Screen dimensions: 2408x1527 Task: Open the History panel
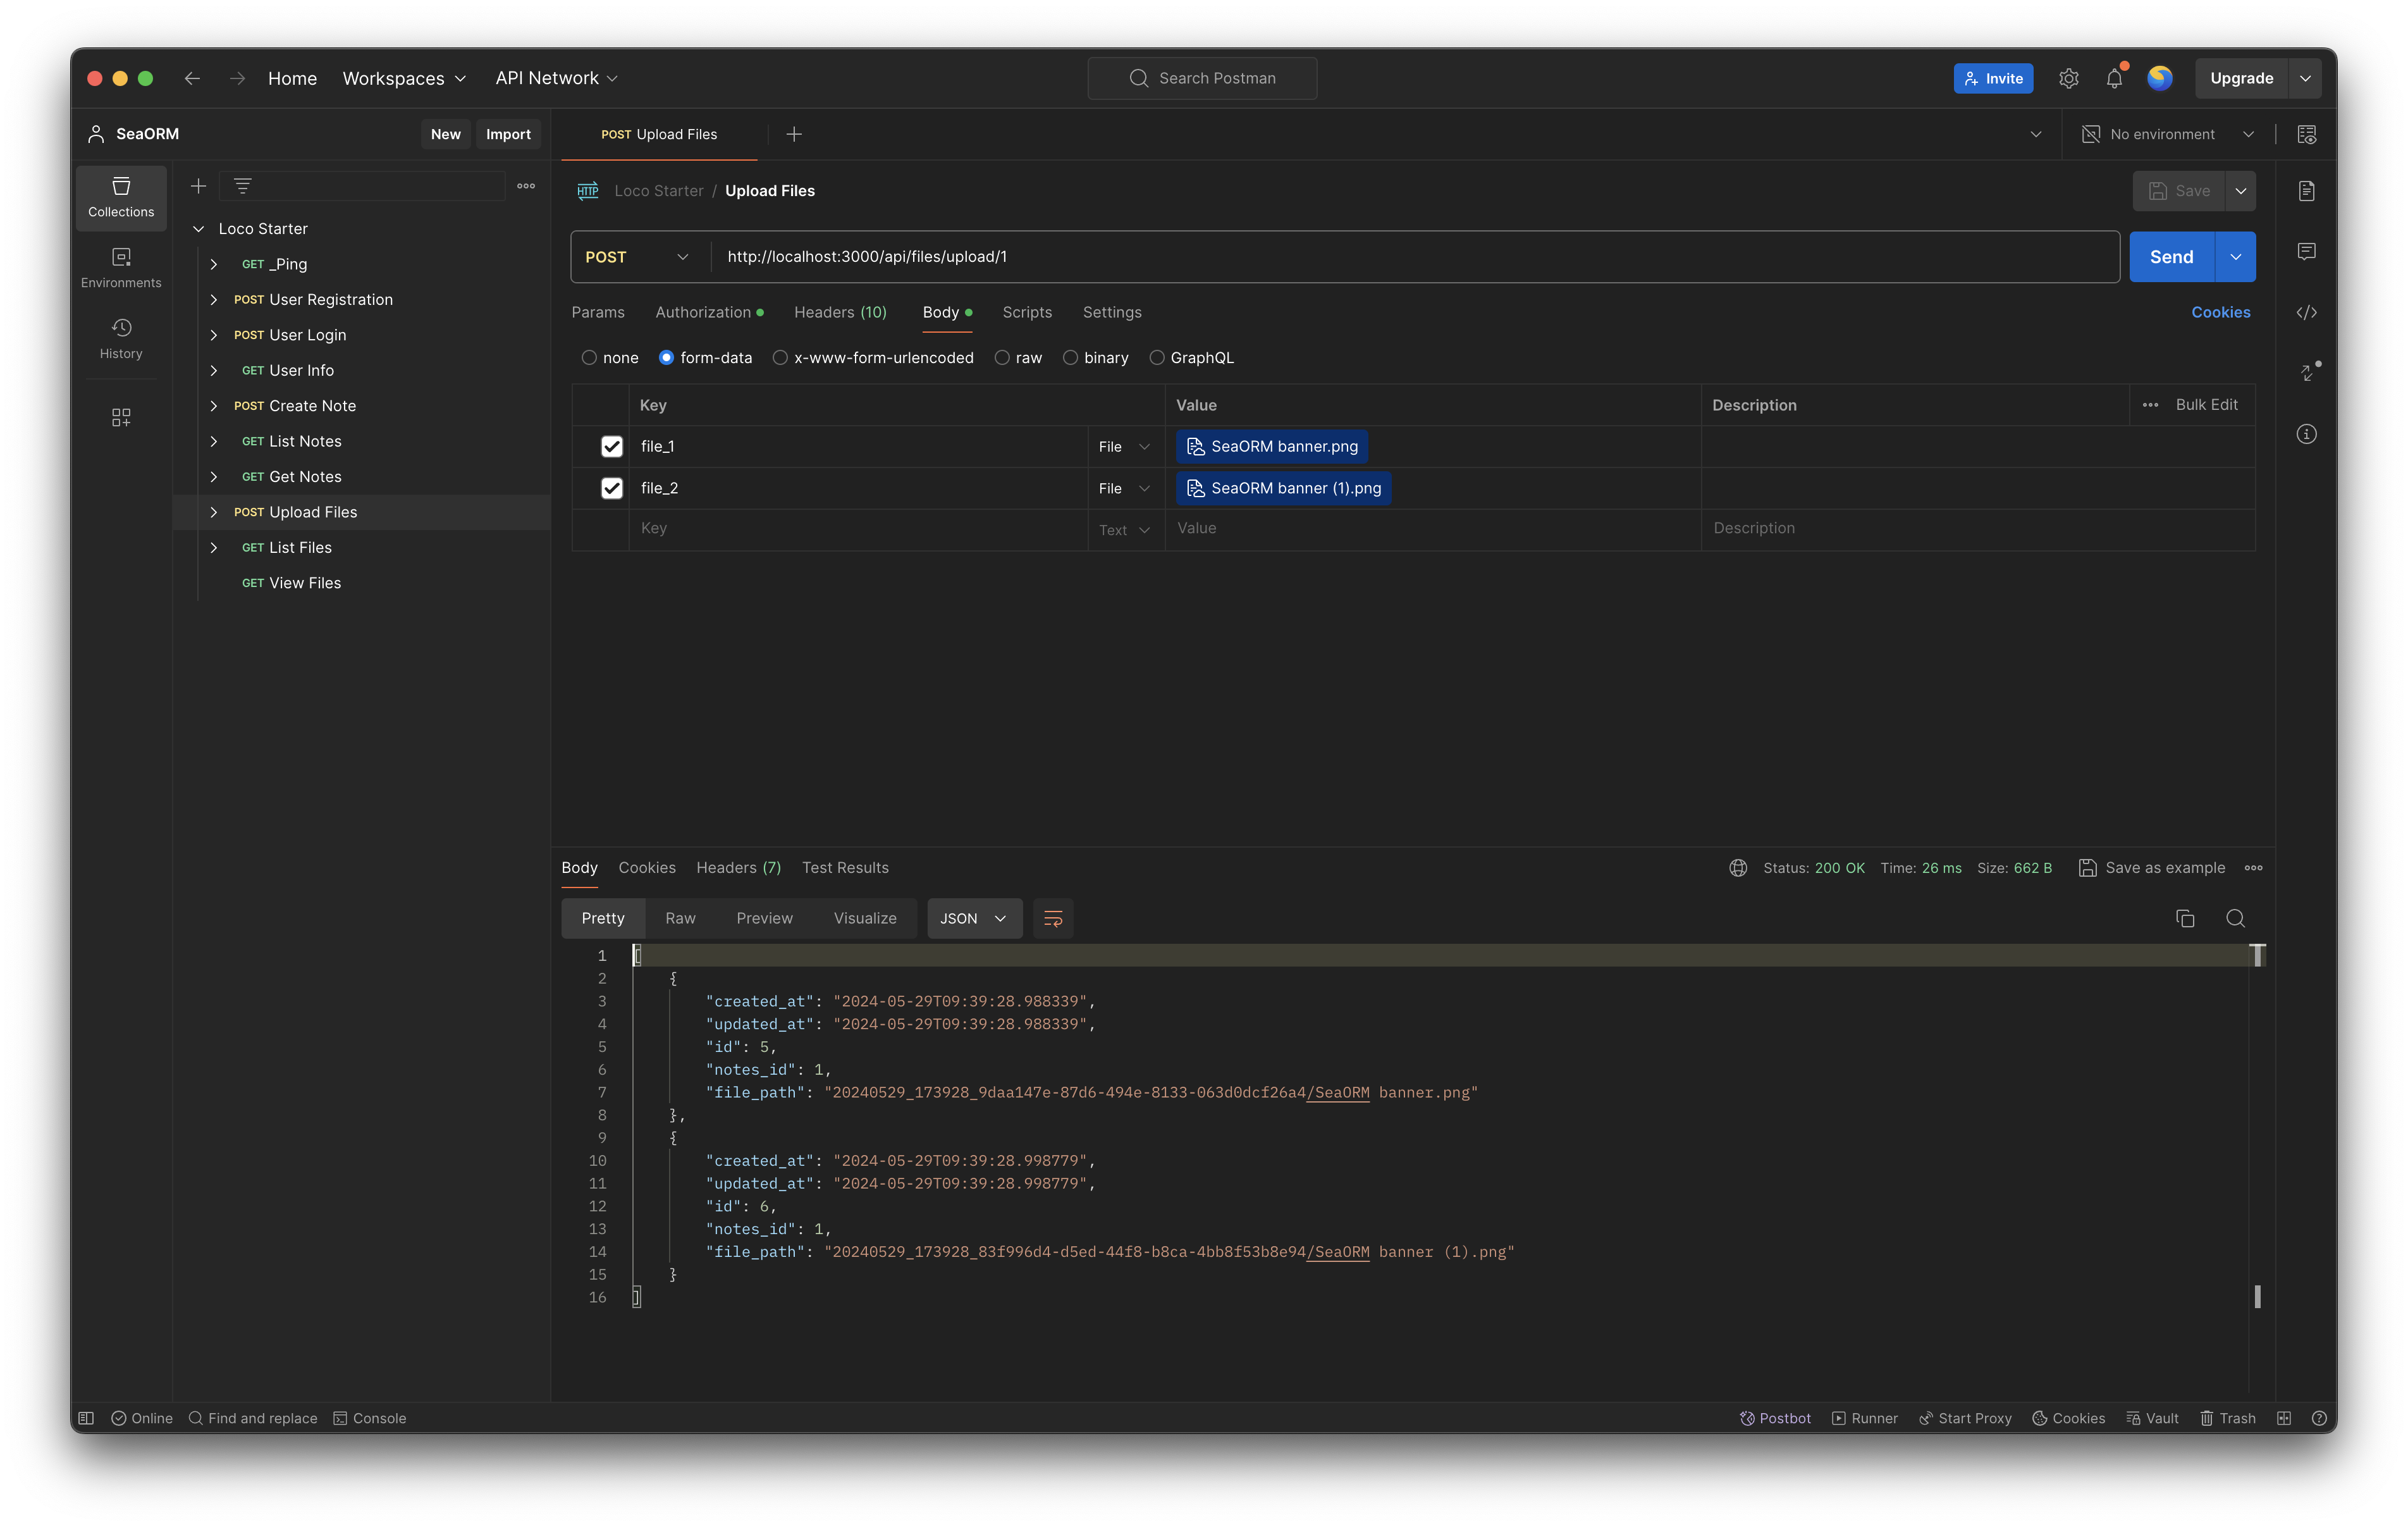click(x=121, y=338)
